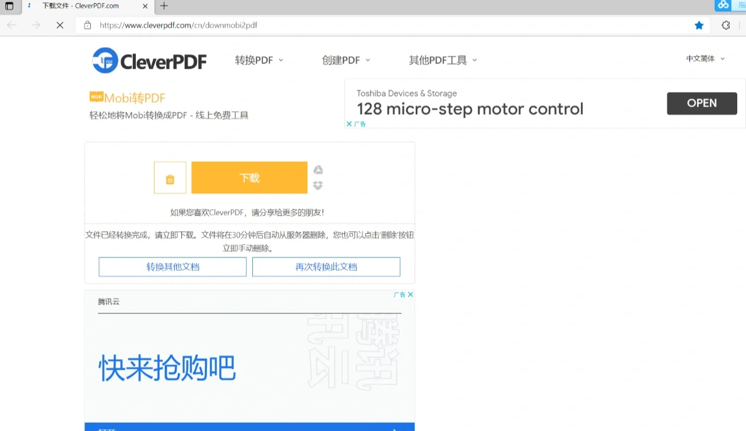This screenshot has height=431, width=746.
Task: Click the orange MOBI badge icon
Action: click(x=96, y=96)
